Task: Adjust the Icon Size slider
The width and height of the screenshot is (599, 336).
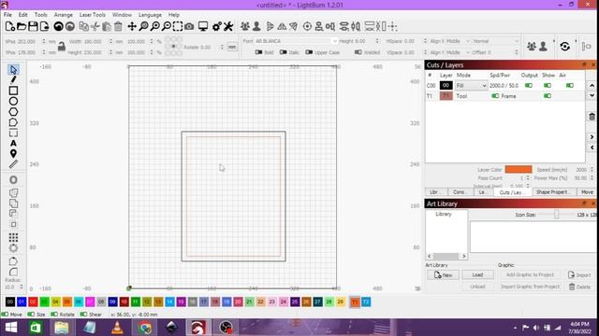Action: [556, 215]
